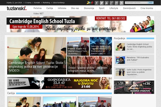The height and width of the screenshot is (107, 161).
Task: Open the Google Plus social icon
Action: tap(112, 3)
